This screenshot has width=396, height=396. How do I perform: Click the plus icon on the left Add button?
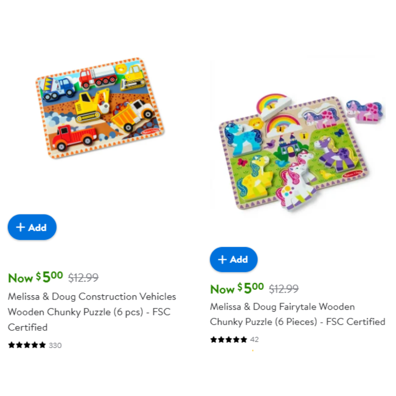(x=21, y=227)
